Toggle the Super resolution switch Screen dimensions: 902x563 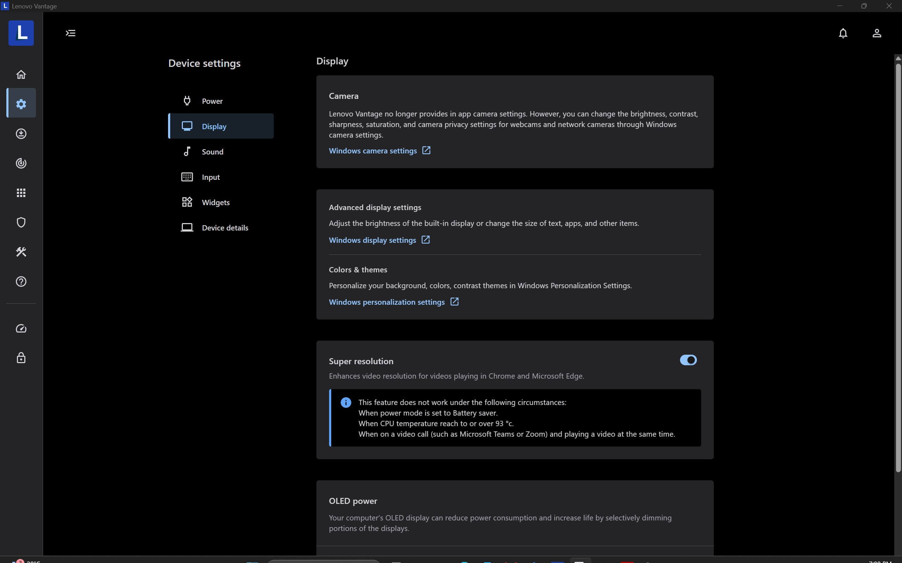[688, 360]
